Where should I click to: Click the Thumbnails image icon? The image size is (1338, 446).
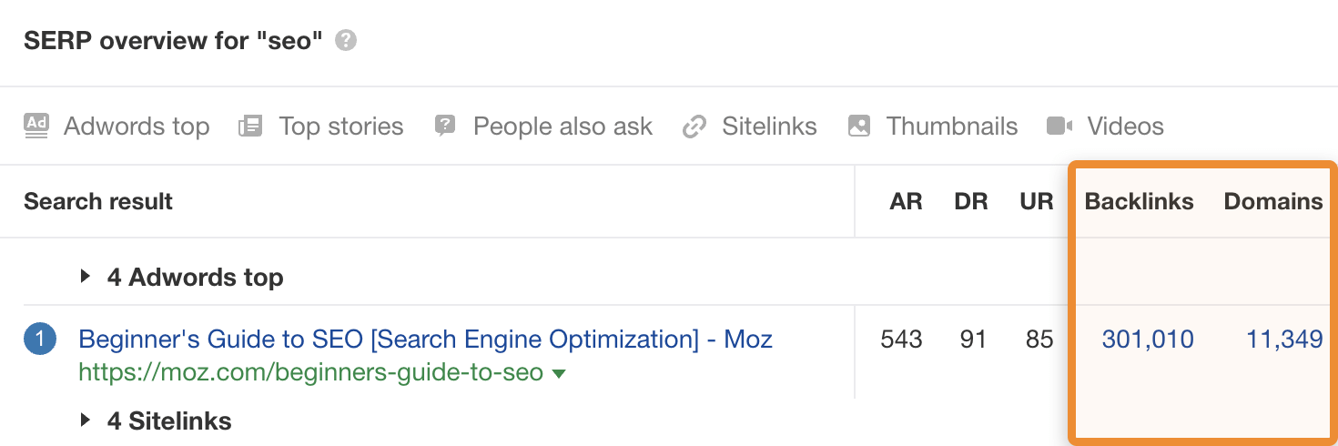(859, 126)
